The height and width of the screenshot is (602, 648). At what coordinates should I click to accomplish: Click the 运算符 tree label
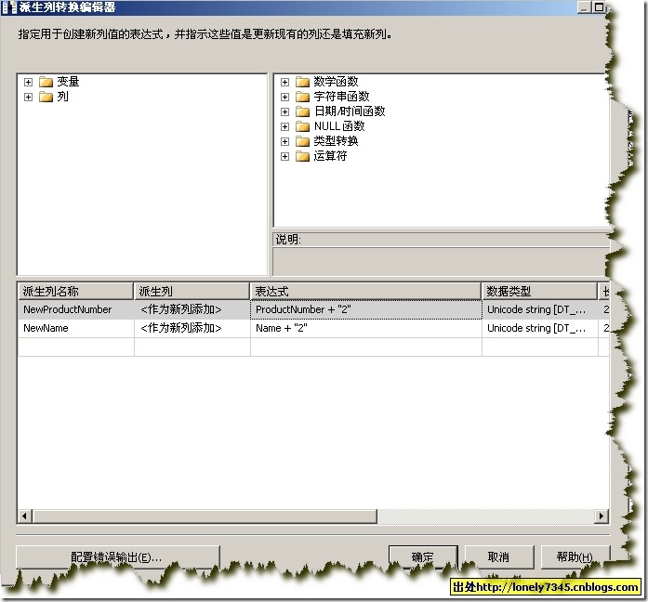[x=330, y=156]
